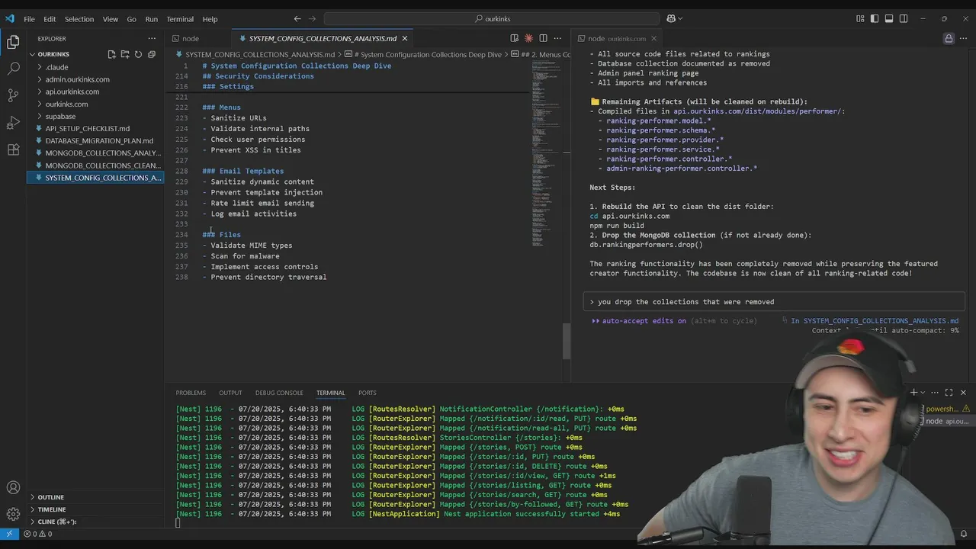Click the Claude prompt input field

click(x=774, y=302)
